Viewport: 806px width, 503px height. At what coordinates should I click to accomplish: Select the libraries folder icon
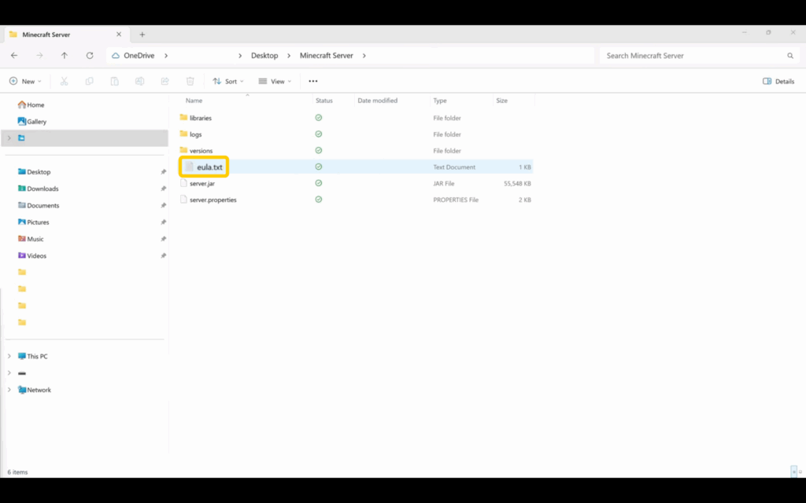183,118
